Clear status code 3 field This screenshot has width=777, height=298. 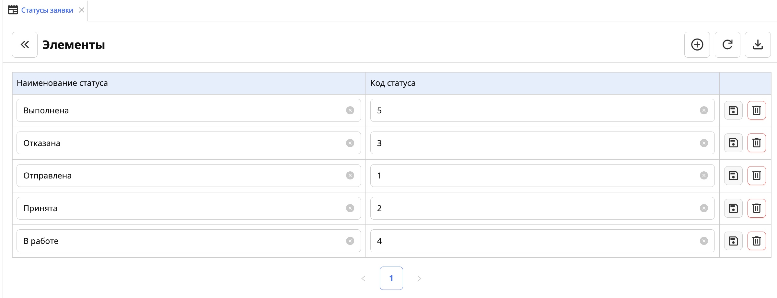[704, 143]
